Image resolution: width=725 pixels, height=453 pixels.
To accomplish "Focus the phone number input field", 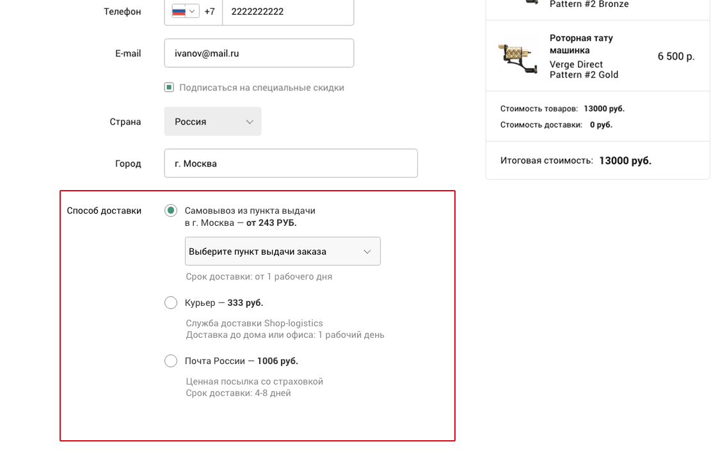I will tap(288, 12).
